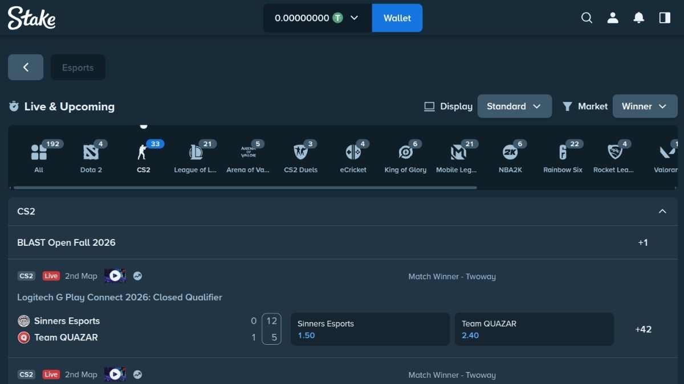This screenshot has width=684, height=384.
Task: Open BLAST Open Fall 2026 tournament
Action: [66, 243]
